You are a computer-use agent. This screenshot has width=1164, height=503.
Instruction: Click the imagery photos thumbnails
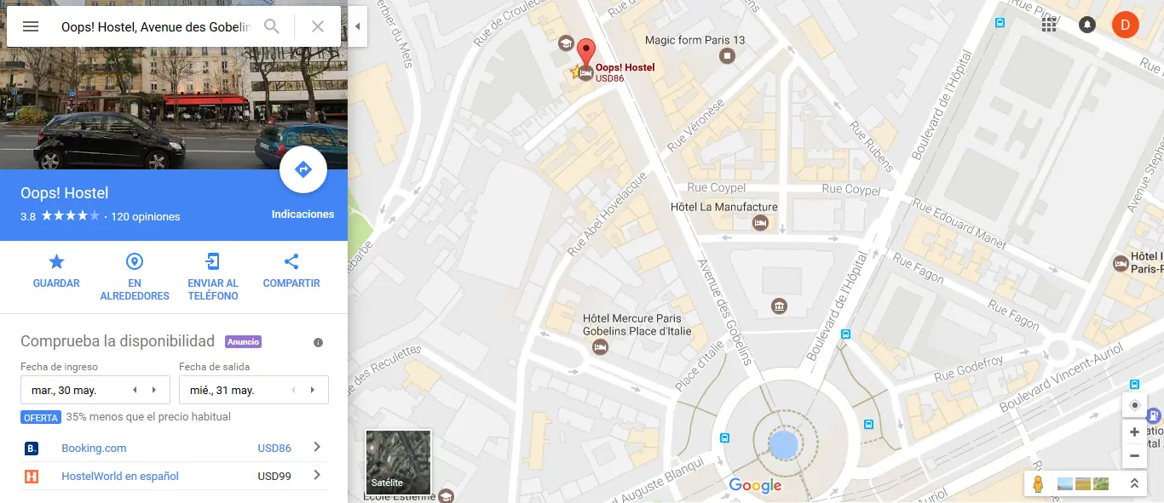pos(1085,483)
